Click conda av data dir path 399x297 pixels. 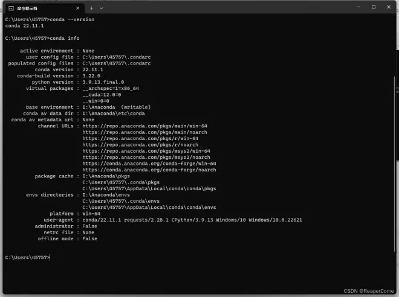point(114,113)
